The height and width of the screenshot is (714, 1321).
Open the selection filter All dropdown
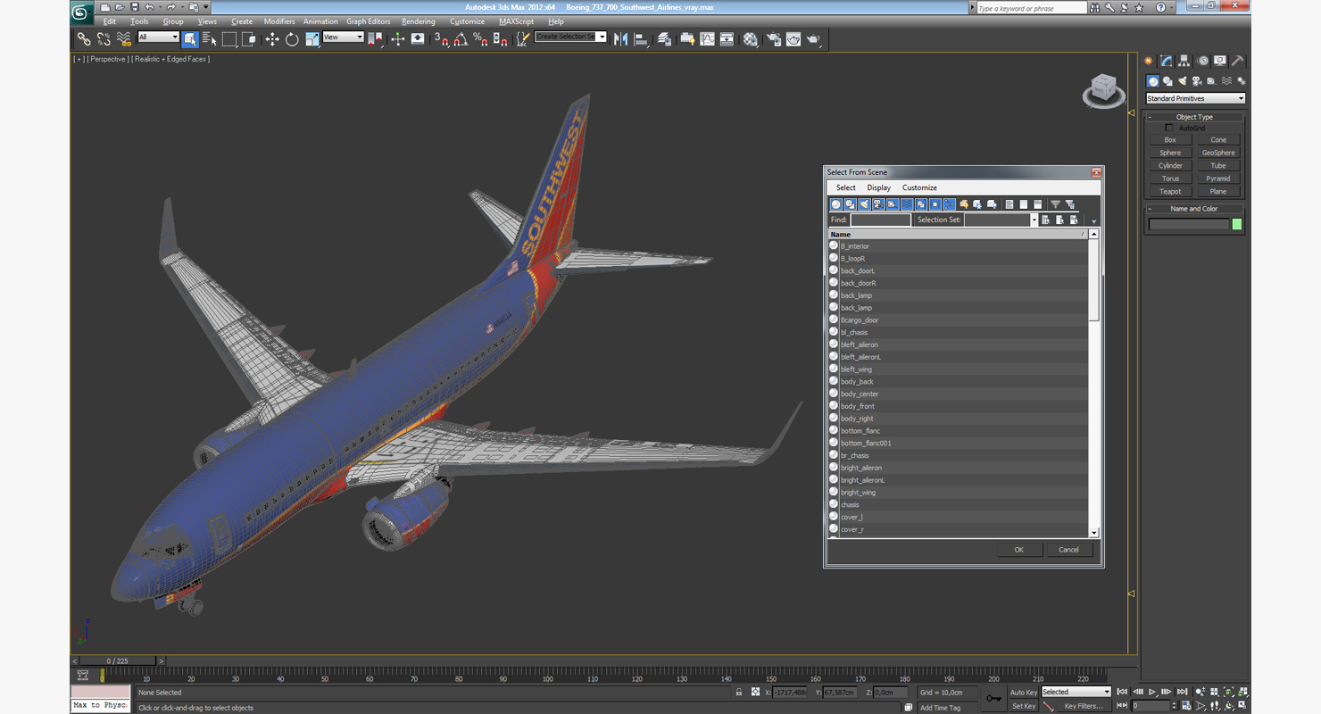click(158, 37)
